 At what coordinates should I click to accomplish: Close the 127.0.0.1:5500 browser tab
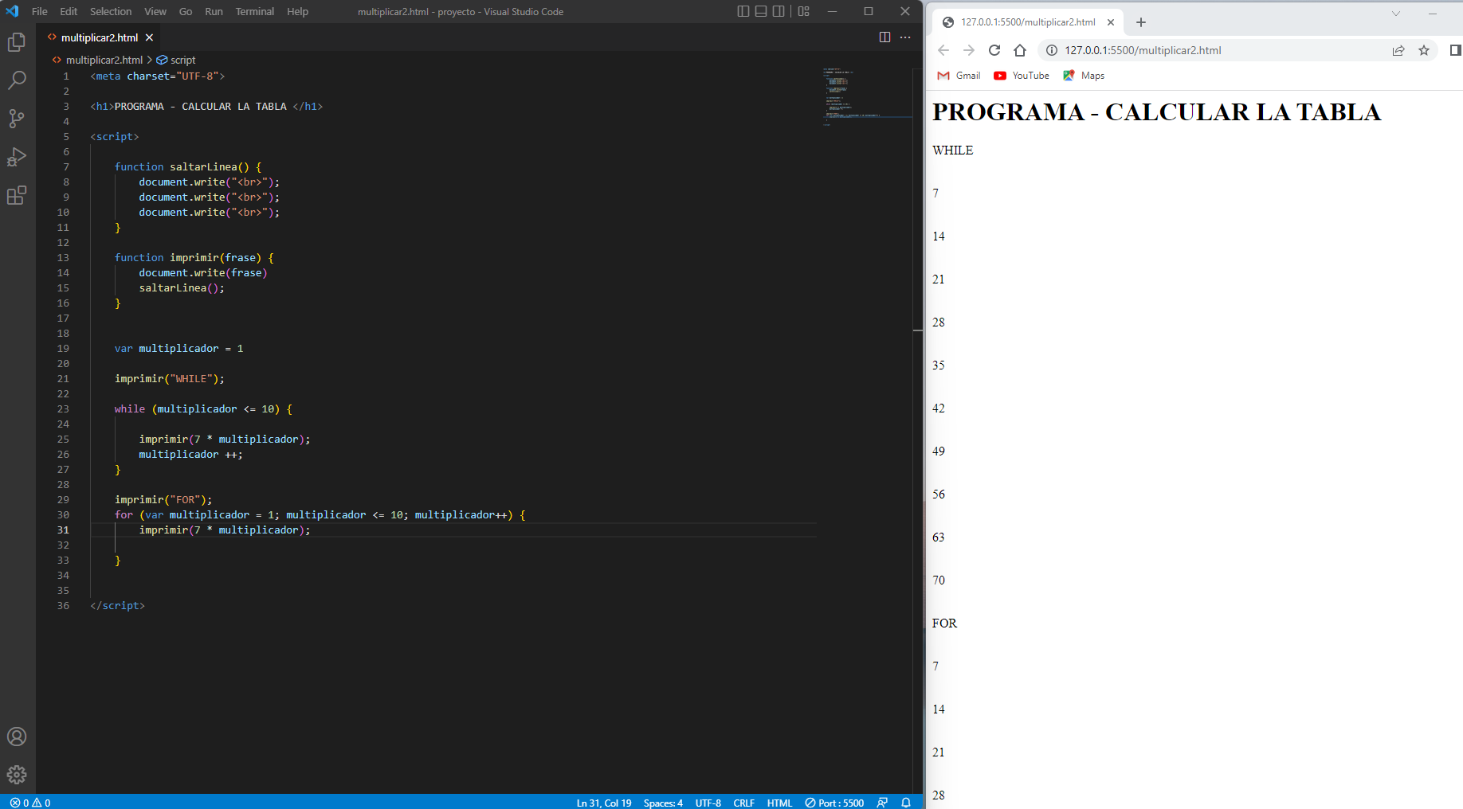(x=1111, y=22)
